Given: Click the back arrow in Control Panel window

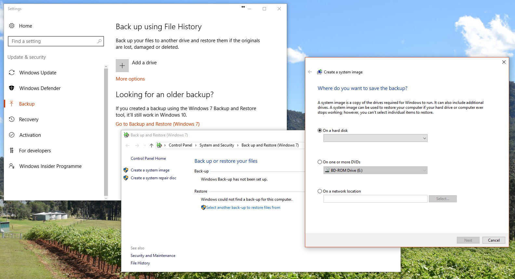Looking at the screenshot, I should tap(127, 145).
